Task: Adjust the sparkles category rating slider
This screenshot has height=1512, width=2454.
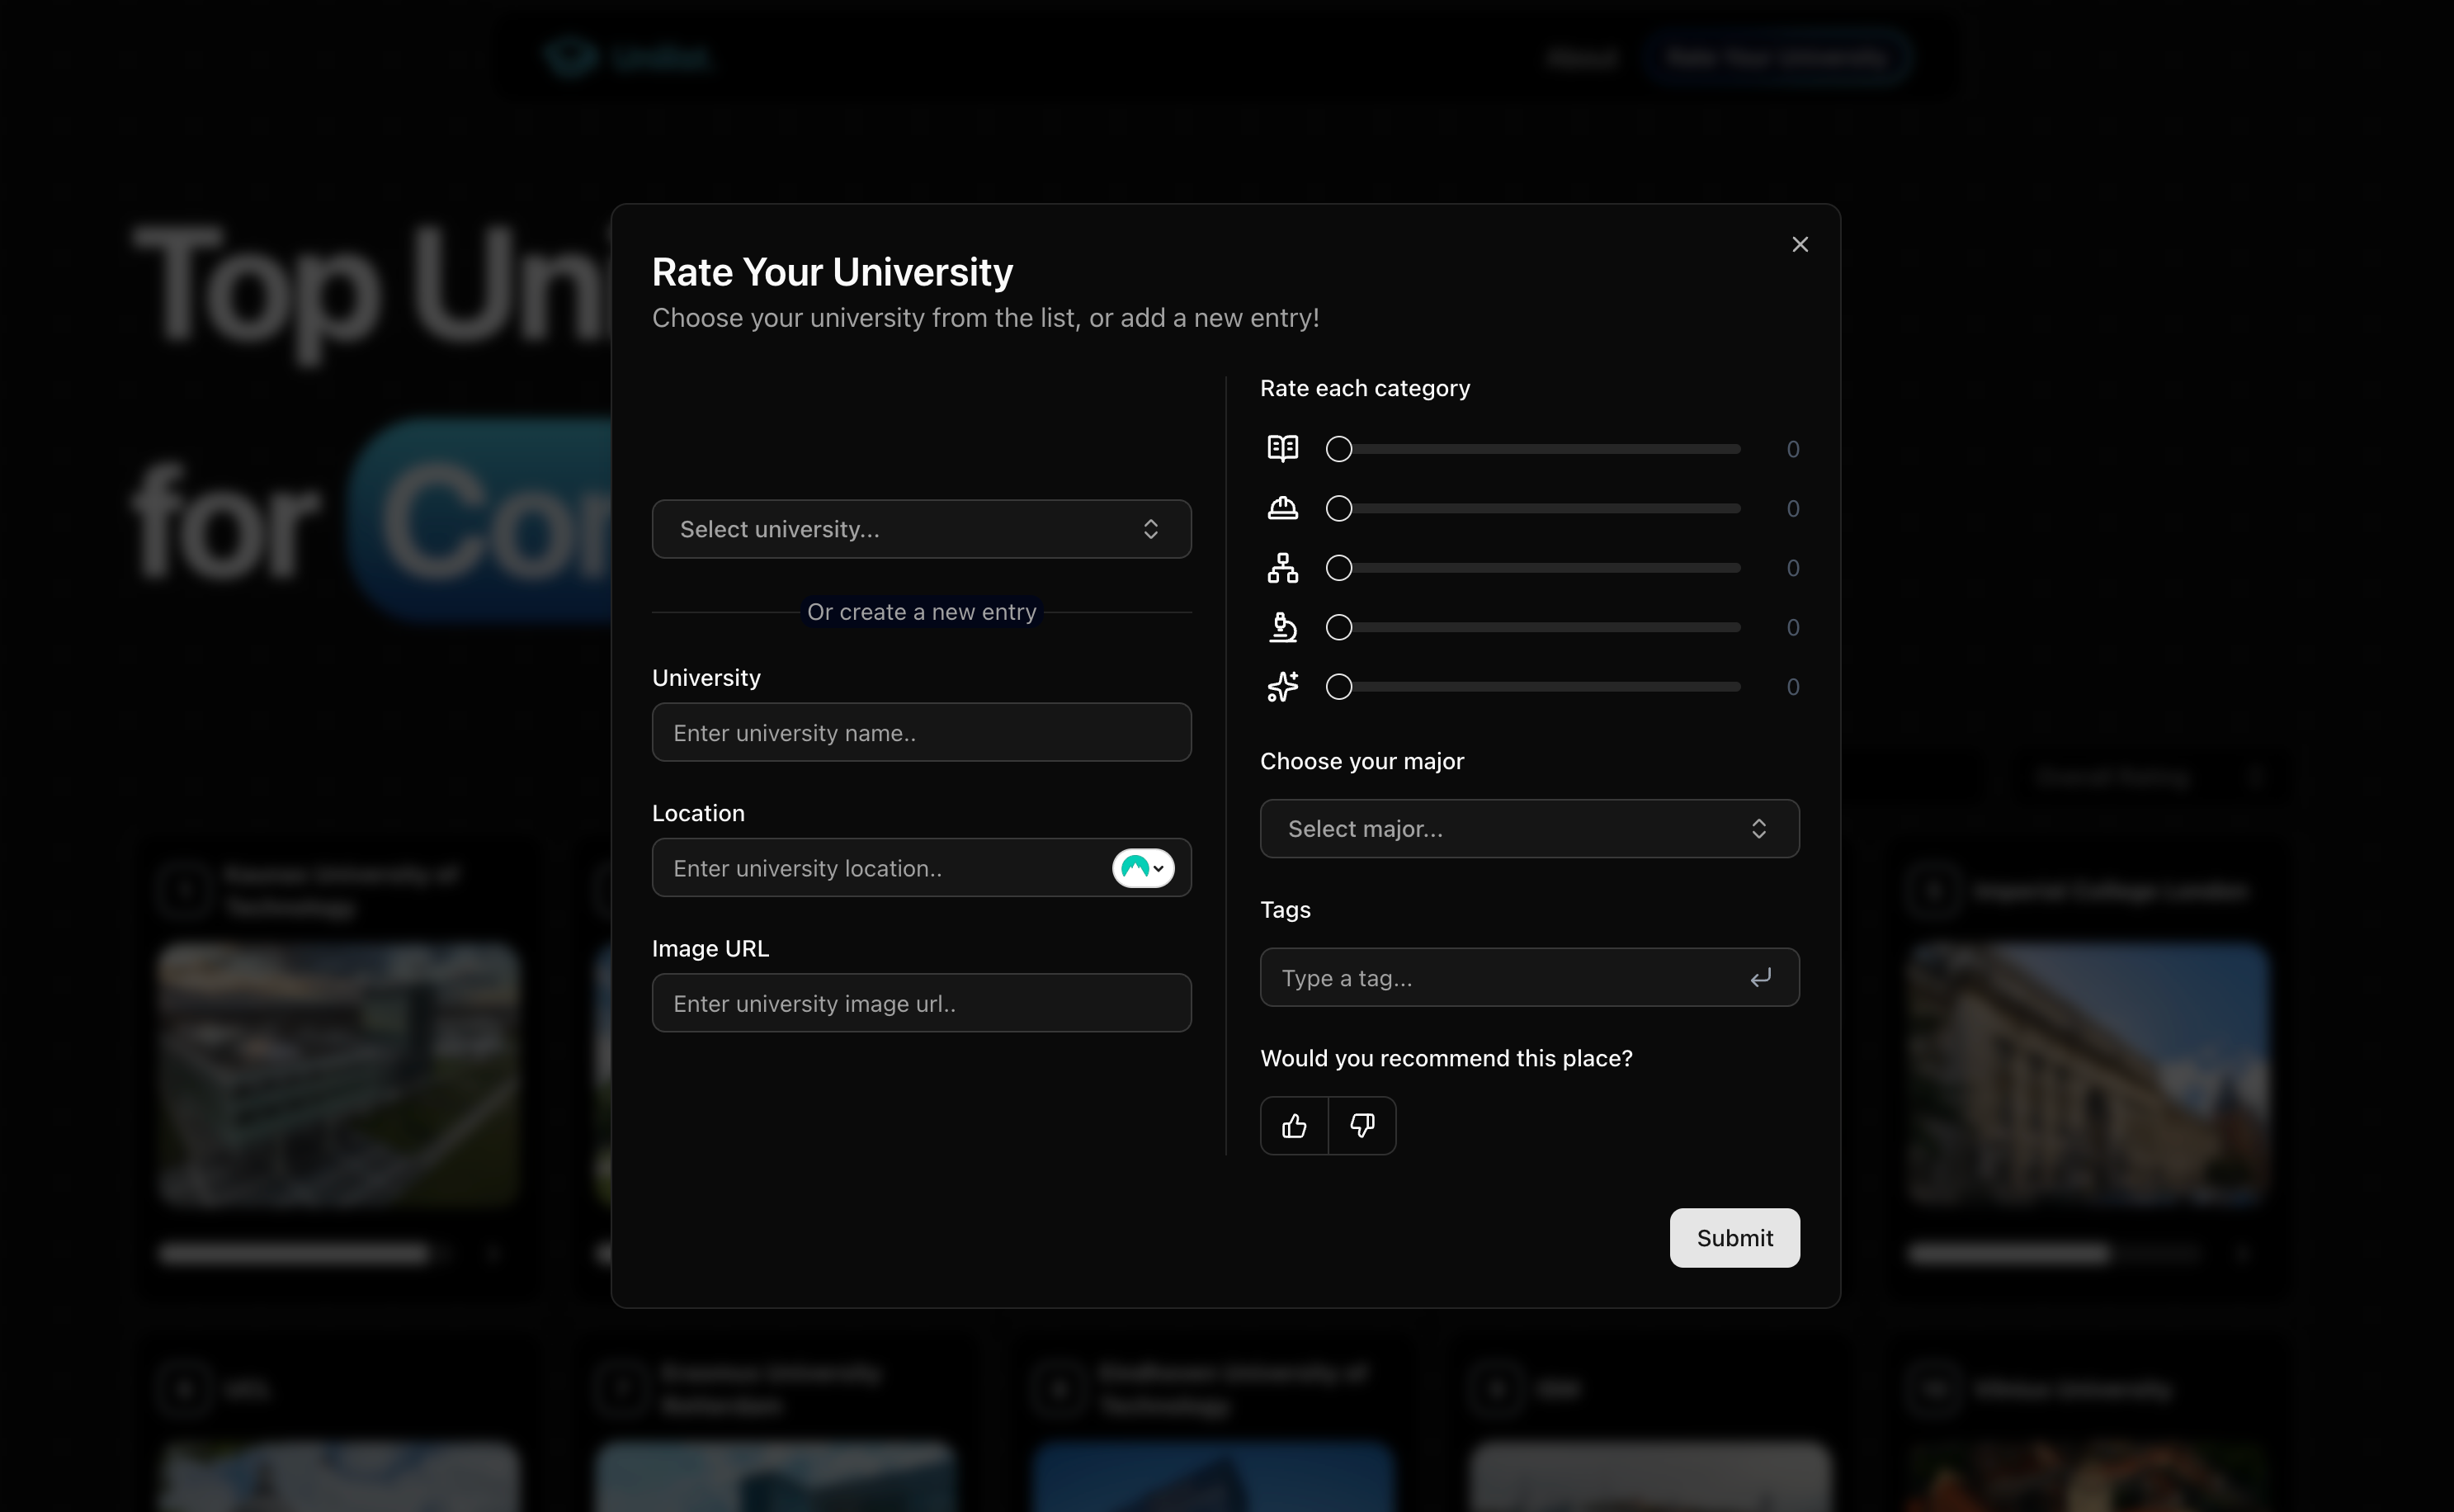Action: (1532, 687)
